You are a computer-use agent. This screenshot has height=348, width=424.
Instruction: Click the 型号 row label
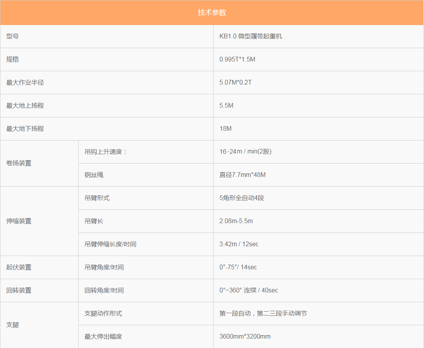[13, 36]
